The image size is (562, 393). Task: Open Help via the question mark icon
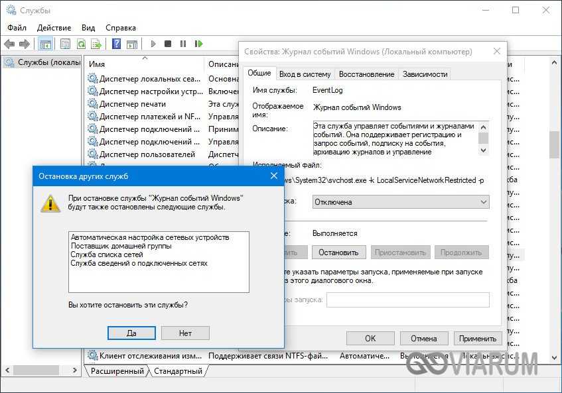tap(117, 44)
